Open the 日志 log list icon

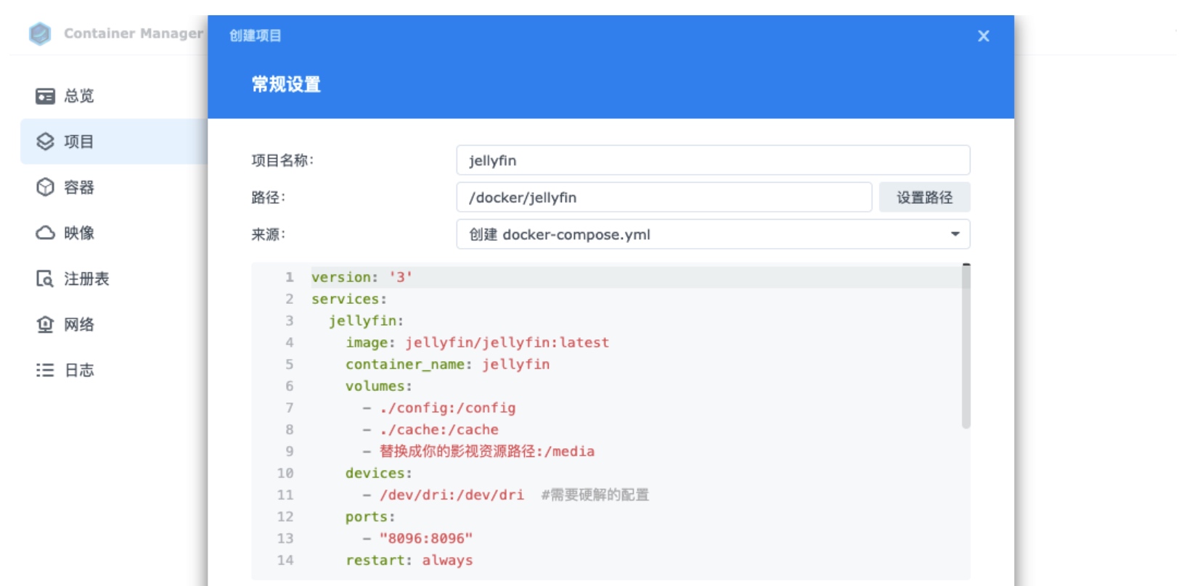coord(45,370)
